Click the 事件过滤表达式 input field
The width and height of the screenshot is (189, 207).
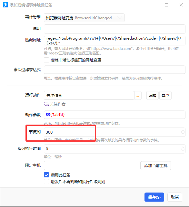coord(114,70)
